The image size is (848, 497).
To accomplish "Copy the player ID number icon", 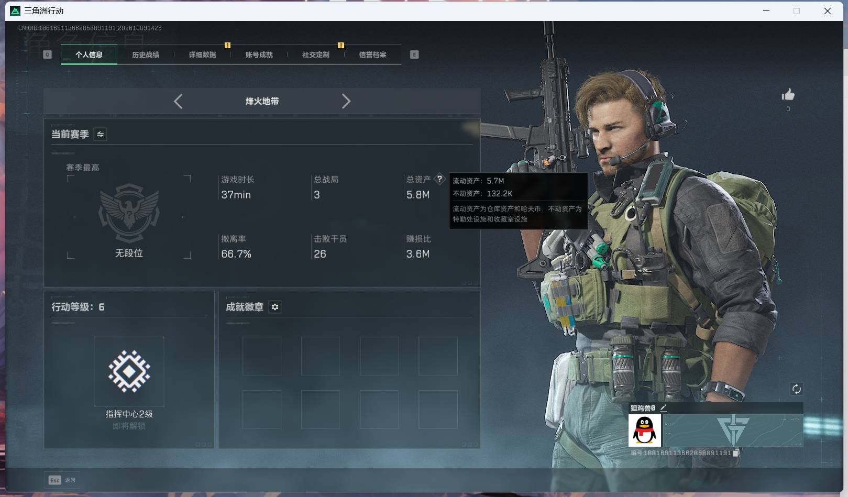I will tap(735, 453).
